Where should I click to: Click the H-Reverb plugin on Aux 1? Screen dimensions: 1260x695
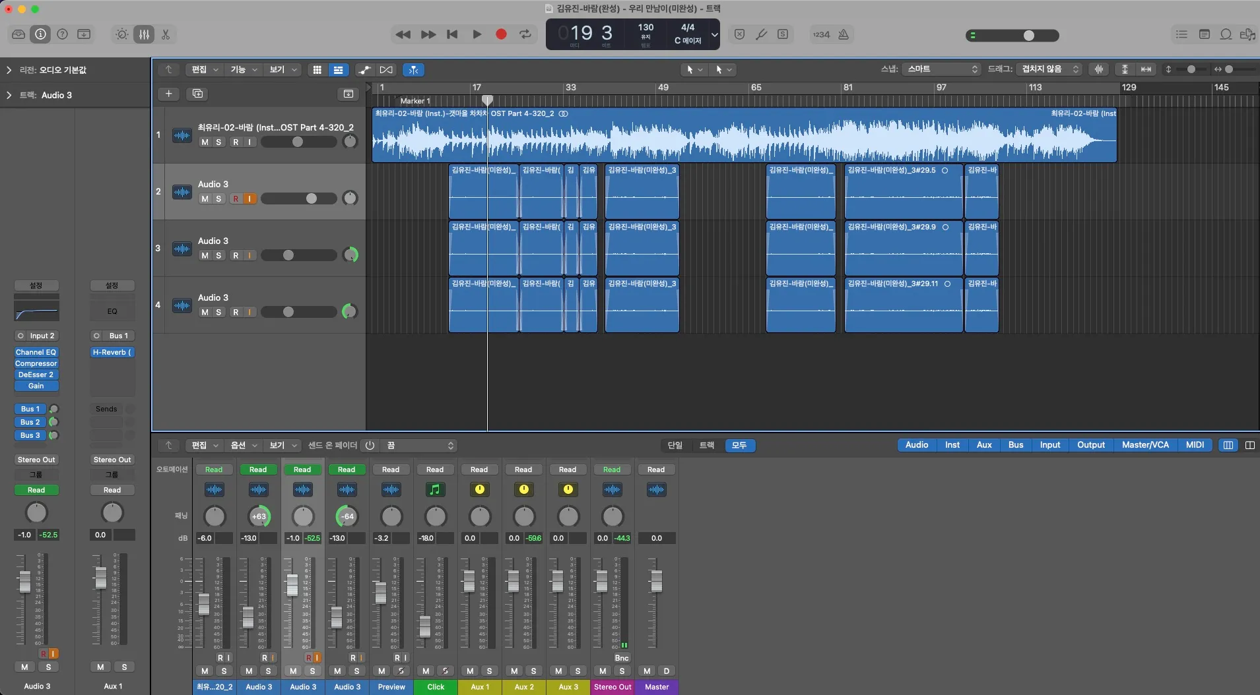click(112, 353)
